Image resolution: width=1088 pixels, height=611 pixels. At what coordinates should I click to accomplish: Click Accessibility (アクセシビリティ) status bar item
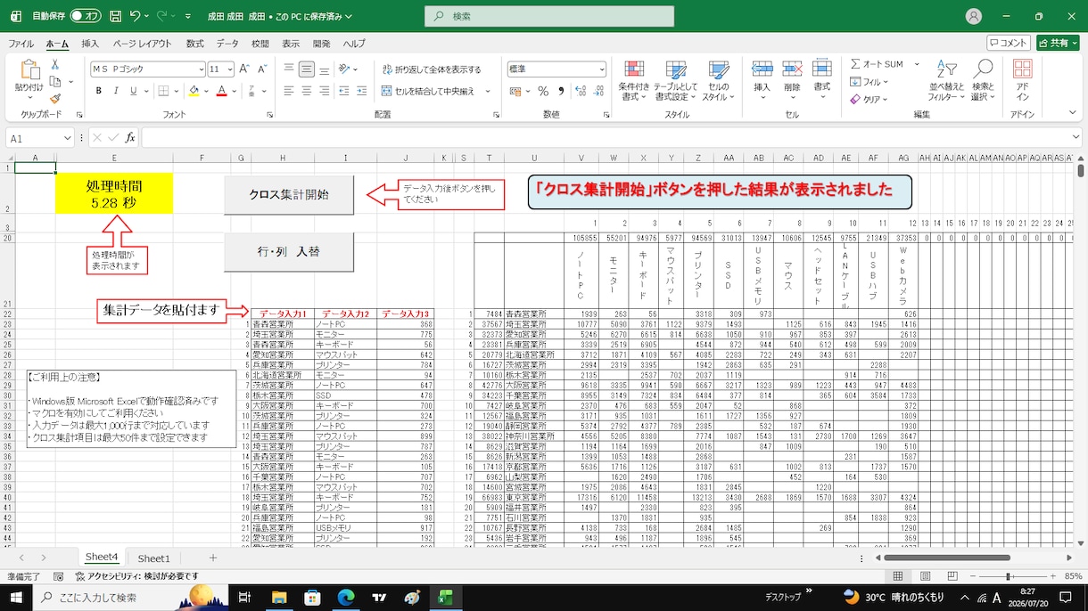[x=137, y=576]
